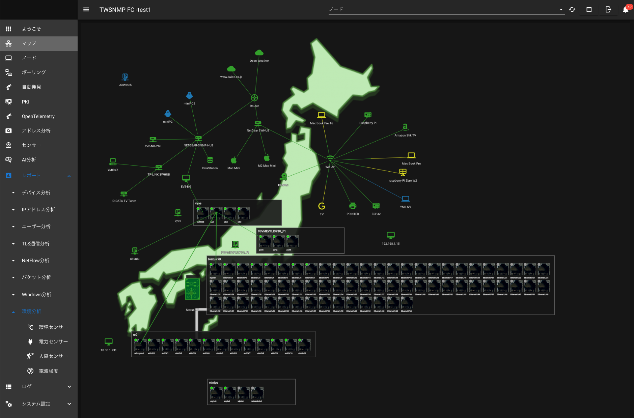Select the raspberry Pi Zero W2 node
The height and width of the screenshot is (418, 634).
403,173
